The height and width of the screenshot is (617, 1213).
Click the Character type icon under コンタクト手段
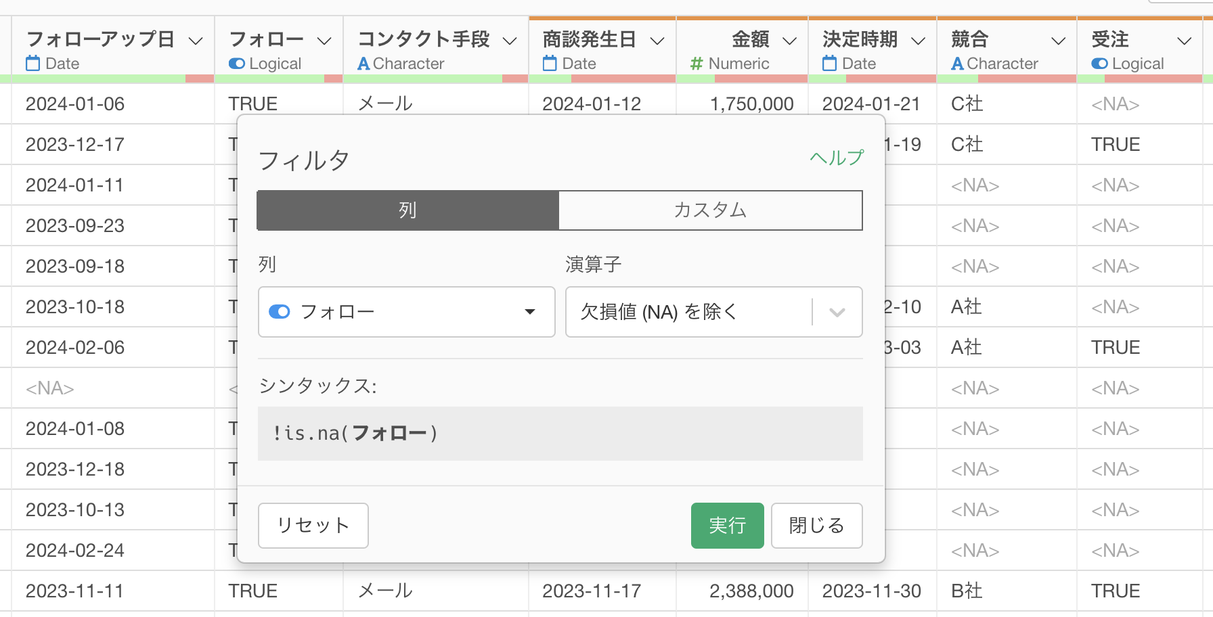point(363,64)
